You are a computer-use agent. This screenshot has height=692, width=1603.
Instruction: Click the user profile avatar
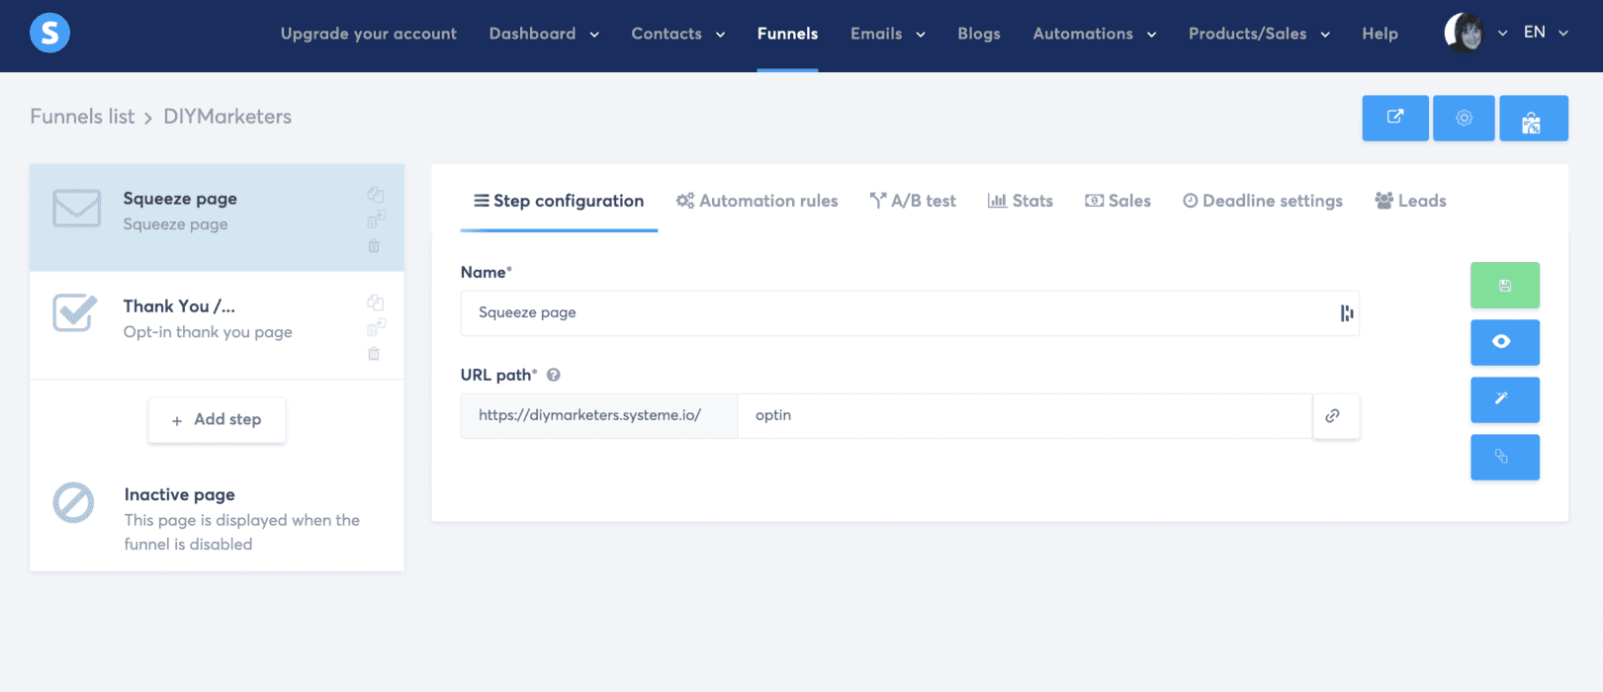click(1465, 33)
